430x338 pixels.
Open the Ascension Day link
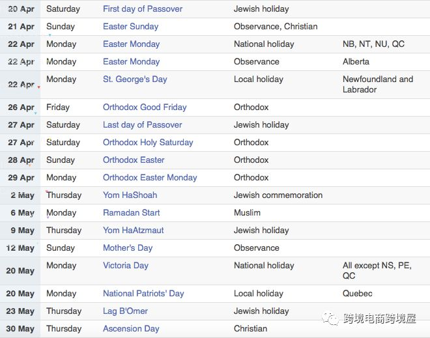point(131,328)
